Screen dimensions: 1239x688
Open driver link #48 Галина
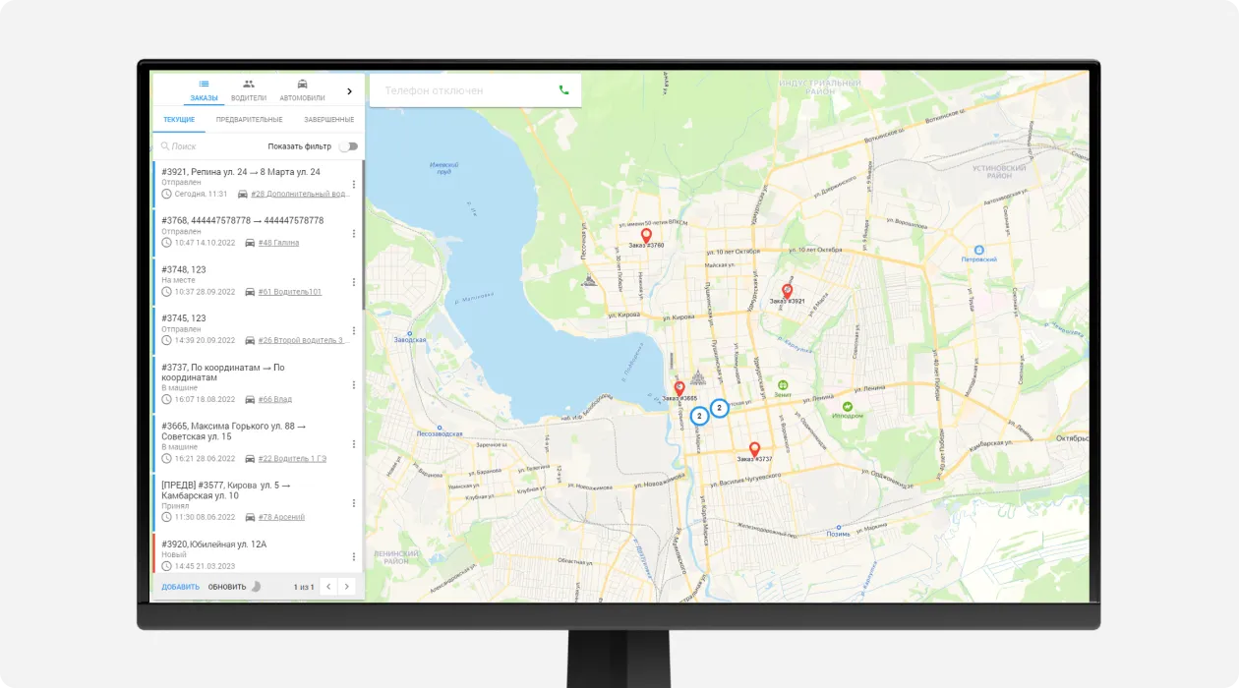pos(278,243)
